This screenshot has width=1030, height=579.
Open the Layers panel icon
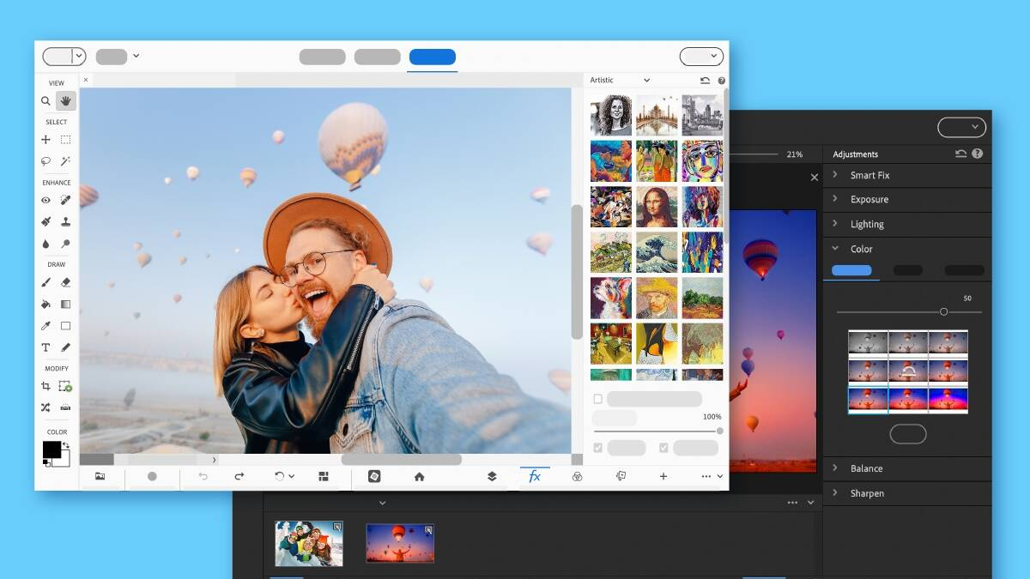tap(492, 476)
